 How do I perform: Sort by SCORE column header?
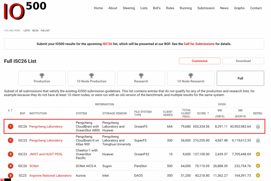coord(203,113)
